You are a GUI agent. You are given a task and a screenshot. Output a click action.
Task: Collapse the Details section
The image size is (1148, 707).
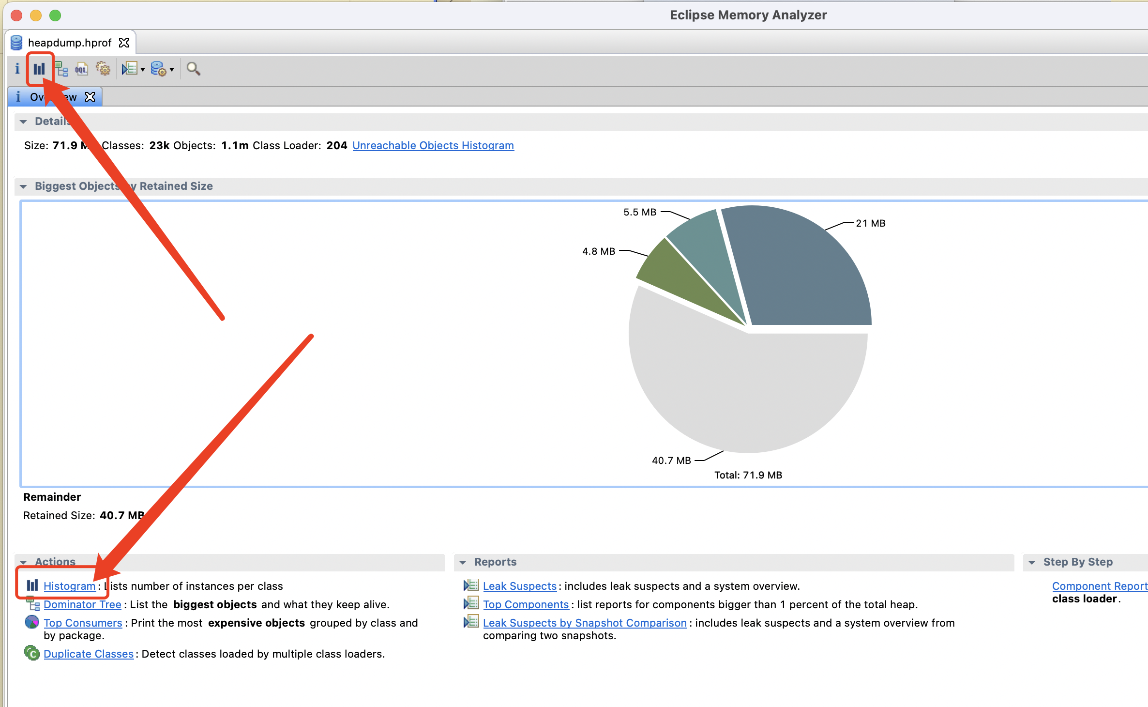pyautogui.click(x=23, y=122)
